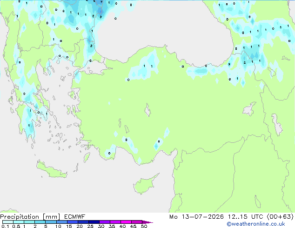
Task: Click the '20' legend scale label
Action: pos(80,226)
